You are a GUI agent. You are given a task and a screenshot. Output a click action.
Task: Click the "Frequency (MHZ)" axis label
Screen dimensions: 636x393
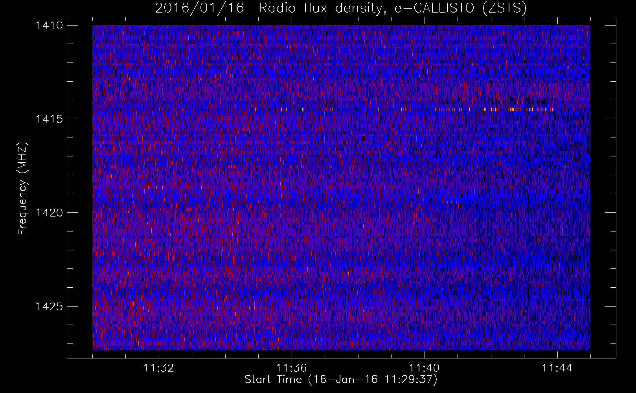pos(22,189)
